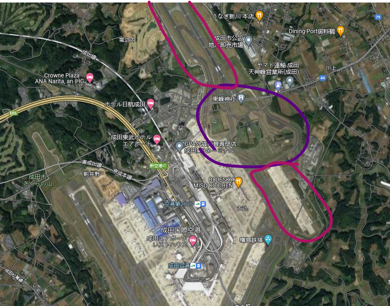Select the ヤマト運輸 成田 location marker

click(290, 81)
